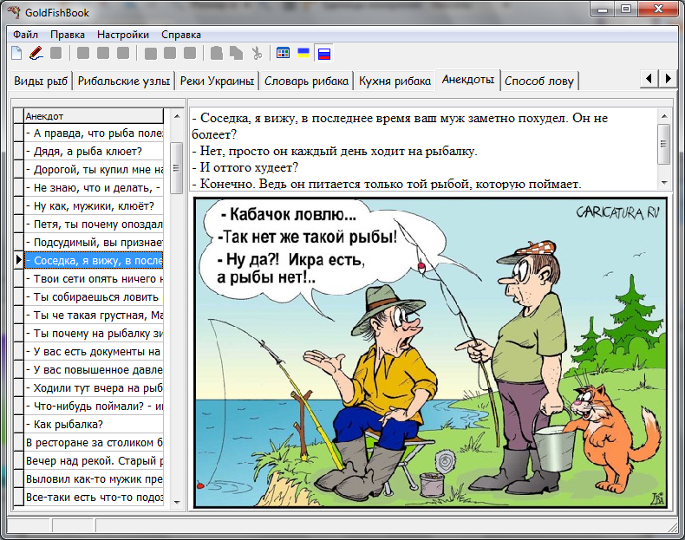The width and height of the screenshot is (685, 540).
Task: Click the grayed-out paste clipboard icon
Action: pos(217,53)
